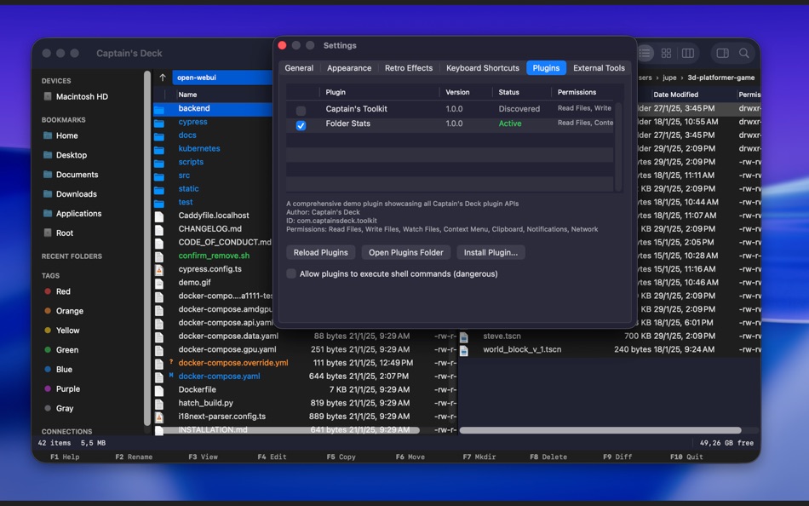
Task: Open Home bookmark folder icon
Action: 48,135
